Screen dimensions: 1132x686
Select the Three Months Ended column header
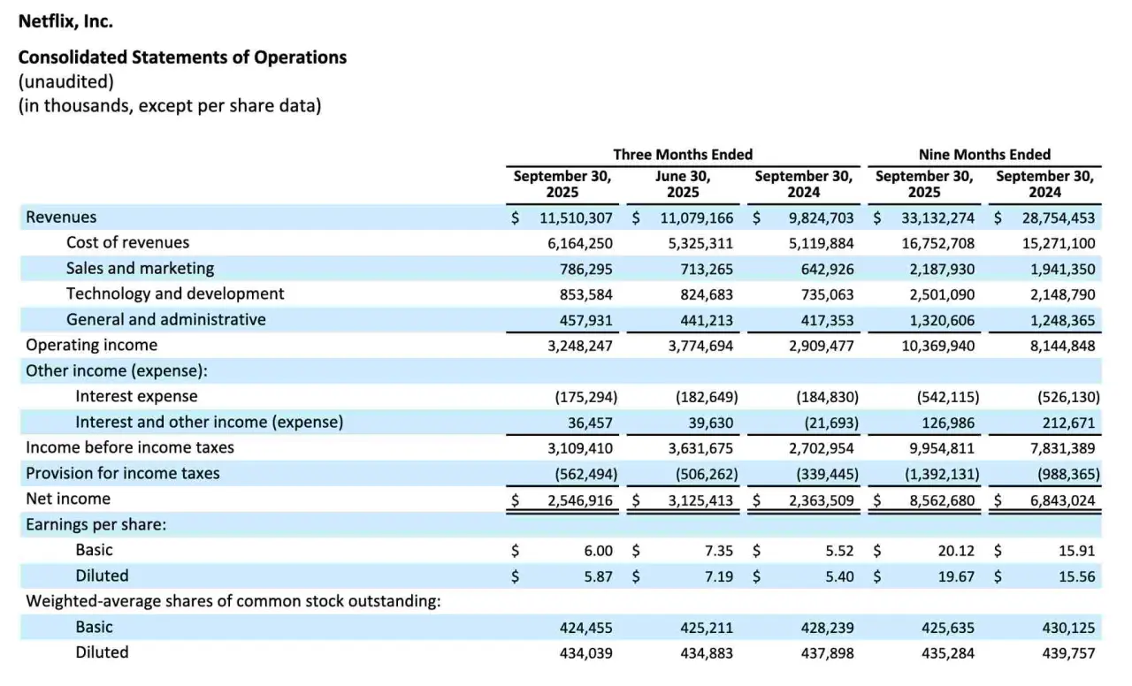pos(683,154)
